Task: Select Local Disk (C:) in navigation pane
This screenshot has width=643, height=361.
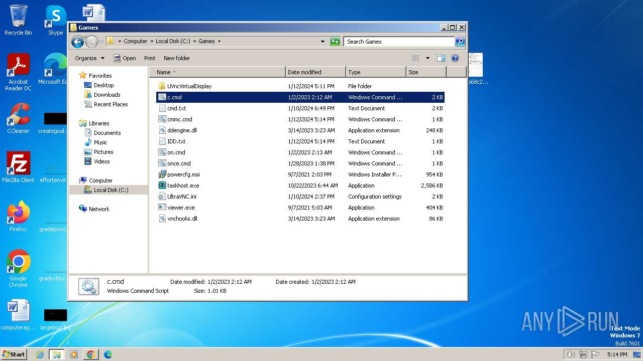Action: (111, 190)
